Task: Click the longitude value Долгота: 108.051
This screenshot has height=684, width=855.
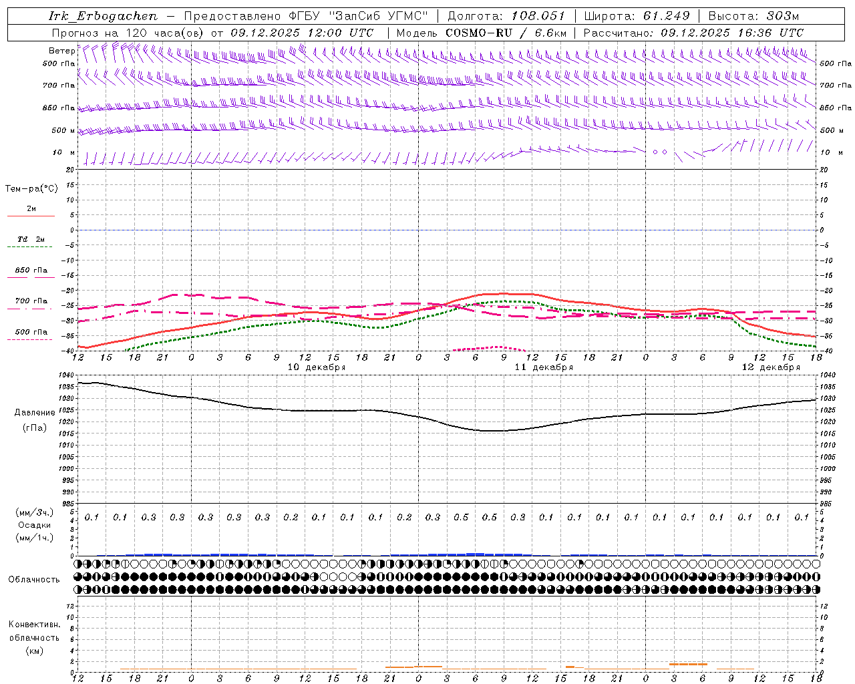Action: [506, 16]
